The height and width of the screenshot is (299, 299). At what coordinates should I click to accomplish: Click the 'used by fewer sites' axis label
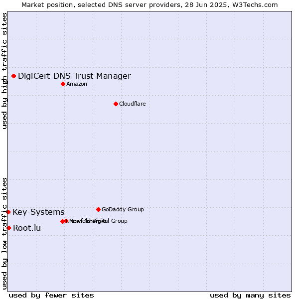[x=51, y=296]
